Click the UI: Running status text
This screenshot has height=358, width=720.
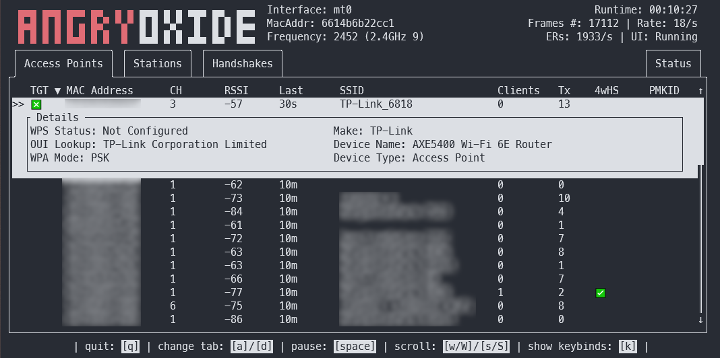[665, 36]
